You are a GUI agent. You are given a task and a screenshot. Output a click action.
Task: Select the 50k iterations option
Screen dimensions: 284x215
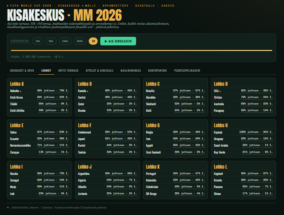[x=51, y=41]
